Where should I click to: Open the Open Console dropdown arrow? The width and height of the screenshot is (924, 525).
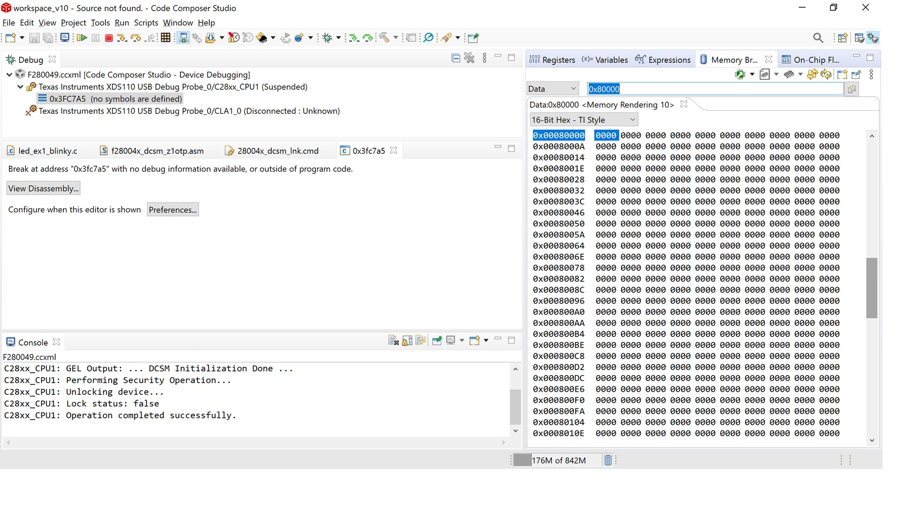point(486,341)
